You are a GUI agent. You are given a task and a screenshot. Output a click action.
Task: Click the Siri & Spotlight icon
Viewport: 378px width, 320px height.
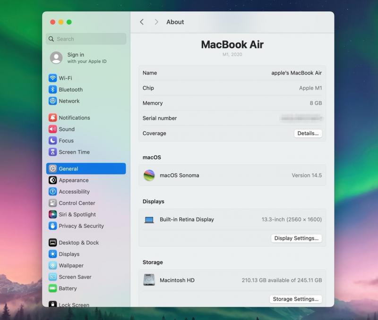[x=52, y=214]
